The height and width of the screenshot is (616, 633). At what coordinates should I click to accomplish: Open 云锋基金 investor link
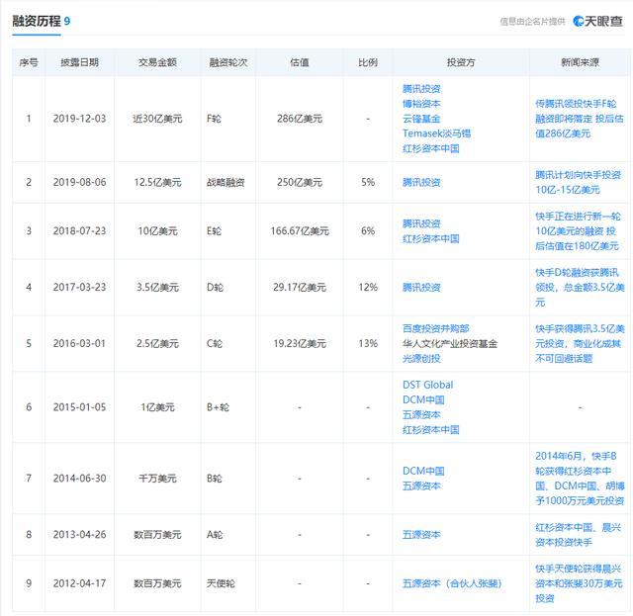(x=421, y=119)
